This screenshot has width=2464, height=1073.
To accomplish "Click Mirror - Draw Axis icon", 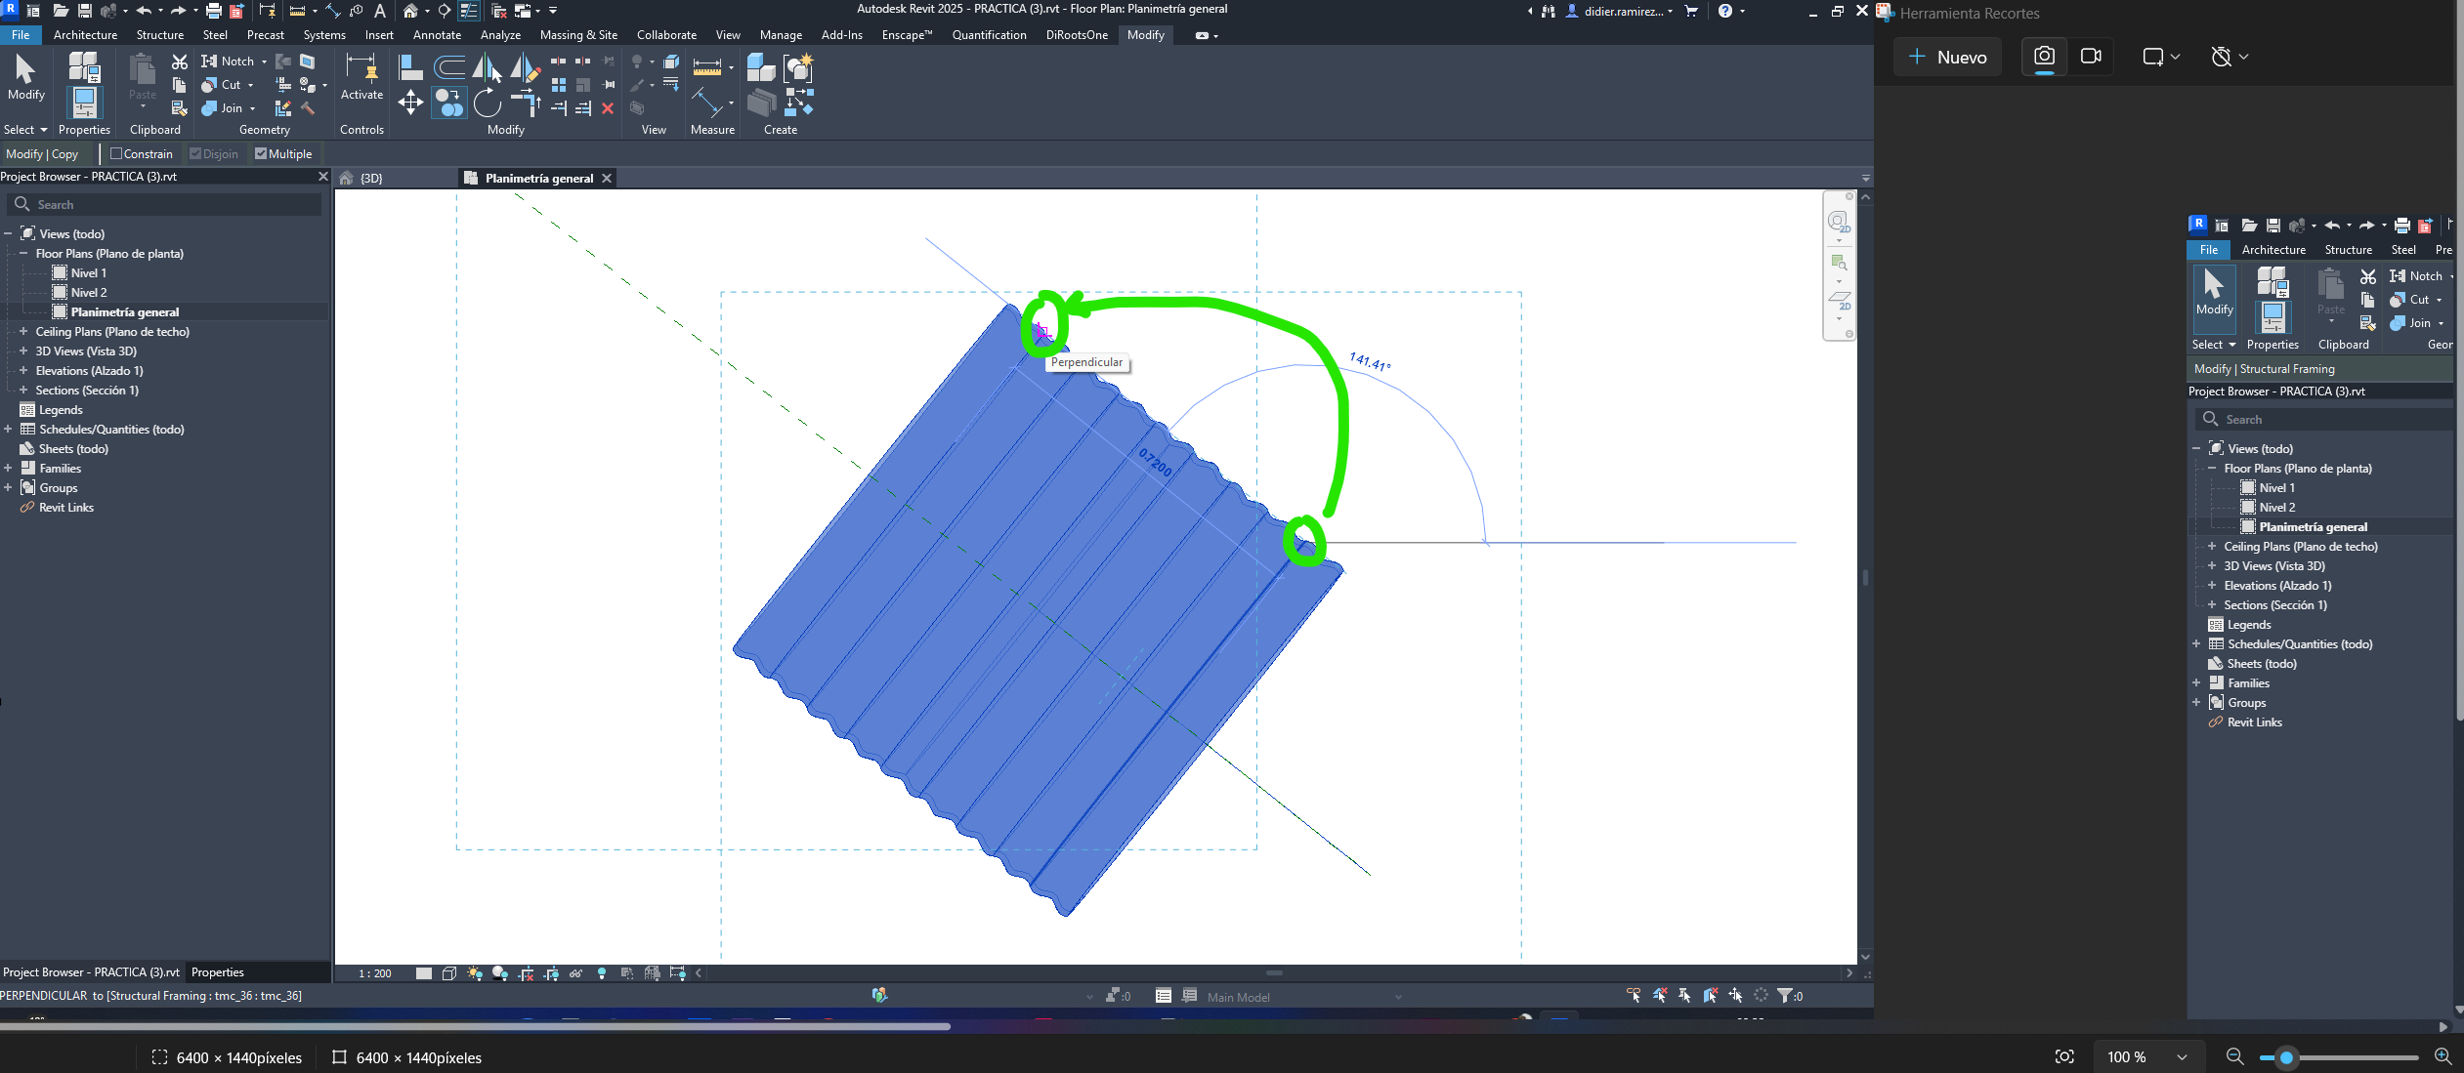I will tap(525, 66).
